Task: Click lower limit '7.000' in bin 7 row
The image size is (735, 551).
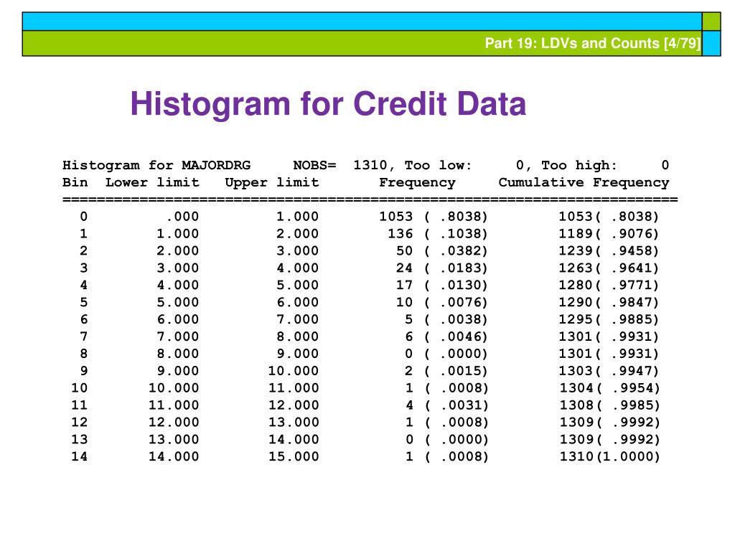Action: click(178, 336)
